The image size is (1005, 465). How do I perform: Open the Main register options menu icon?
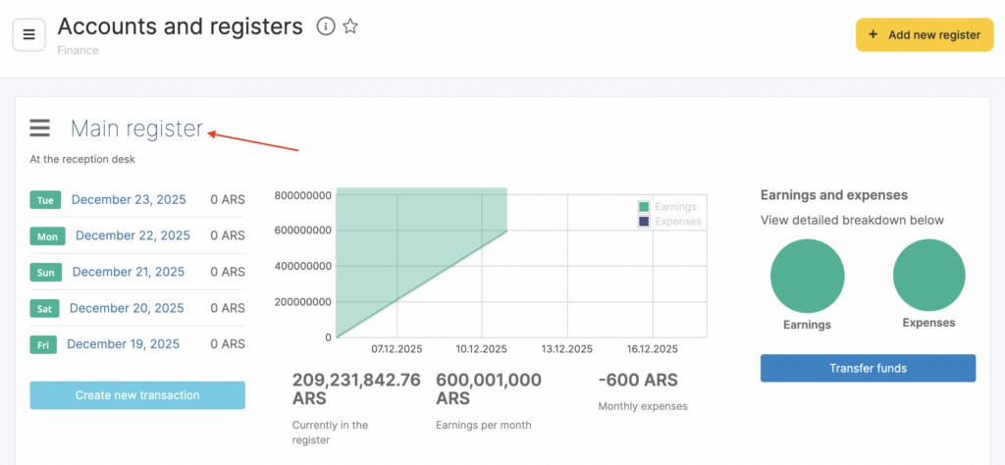pos(39,129)
